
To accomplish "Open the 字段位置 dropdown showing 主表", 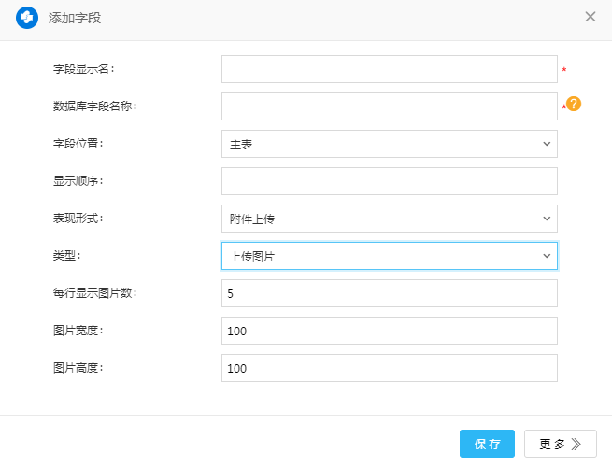I will 389,144.
